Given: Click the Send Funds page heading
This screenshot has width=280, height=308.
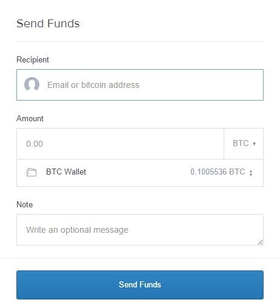Looking at the screenshot, I should point(48,24).
